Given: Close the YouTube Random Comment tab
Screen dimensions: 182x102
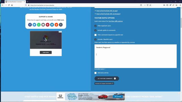Looking at the screenshot, I should pyautogui.click(x=24, y=2).
